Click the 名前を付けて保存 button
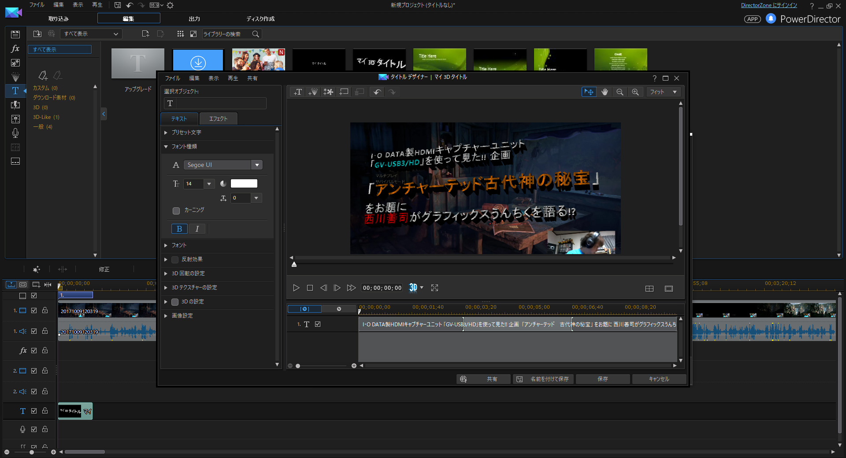 pyautogui.click(x=543, y=379)
